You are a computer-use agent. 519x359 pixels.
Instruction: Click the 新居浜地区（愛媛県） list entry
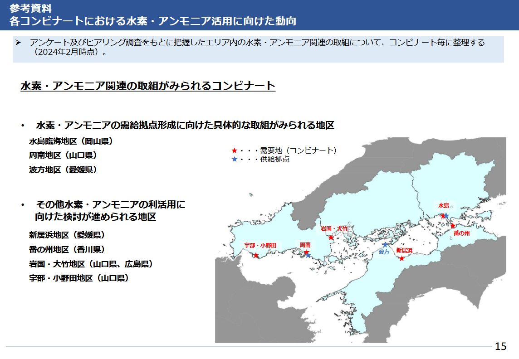[x=67, y=235]
